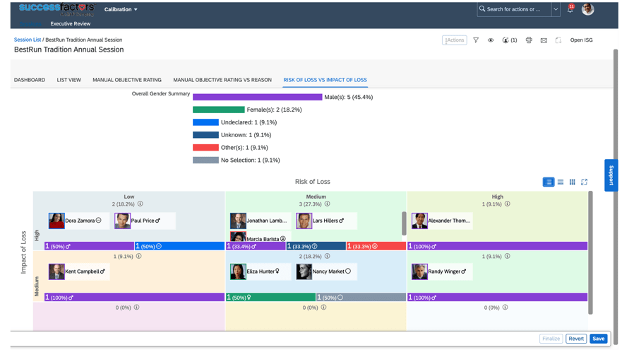Viewport: 622px width, 350px height.
Task: Click info icon beside Low 2 (18.2%)
Action: [140, 204]
